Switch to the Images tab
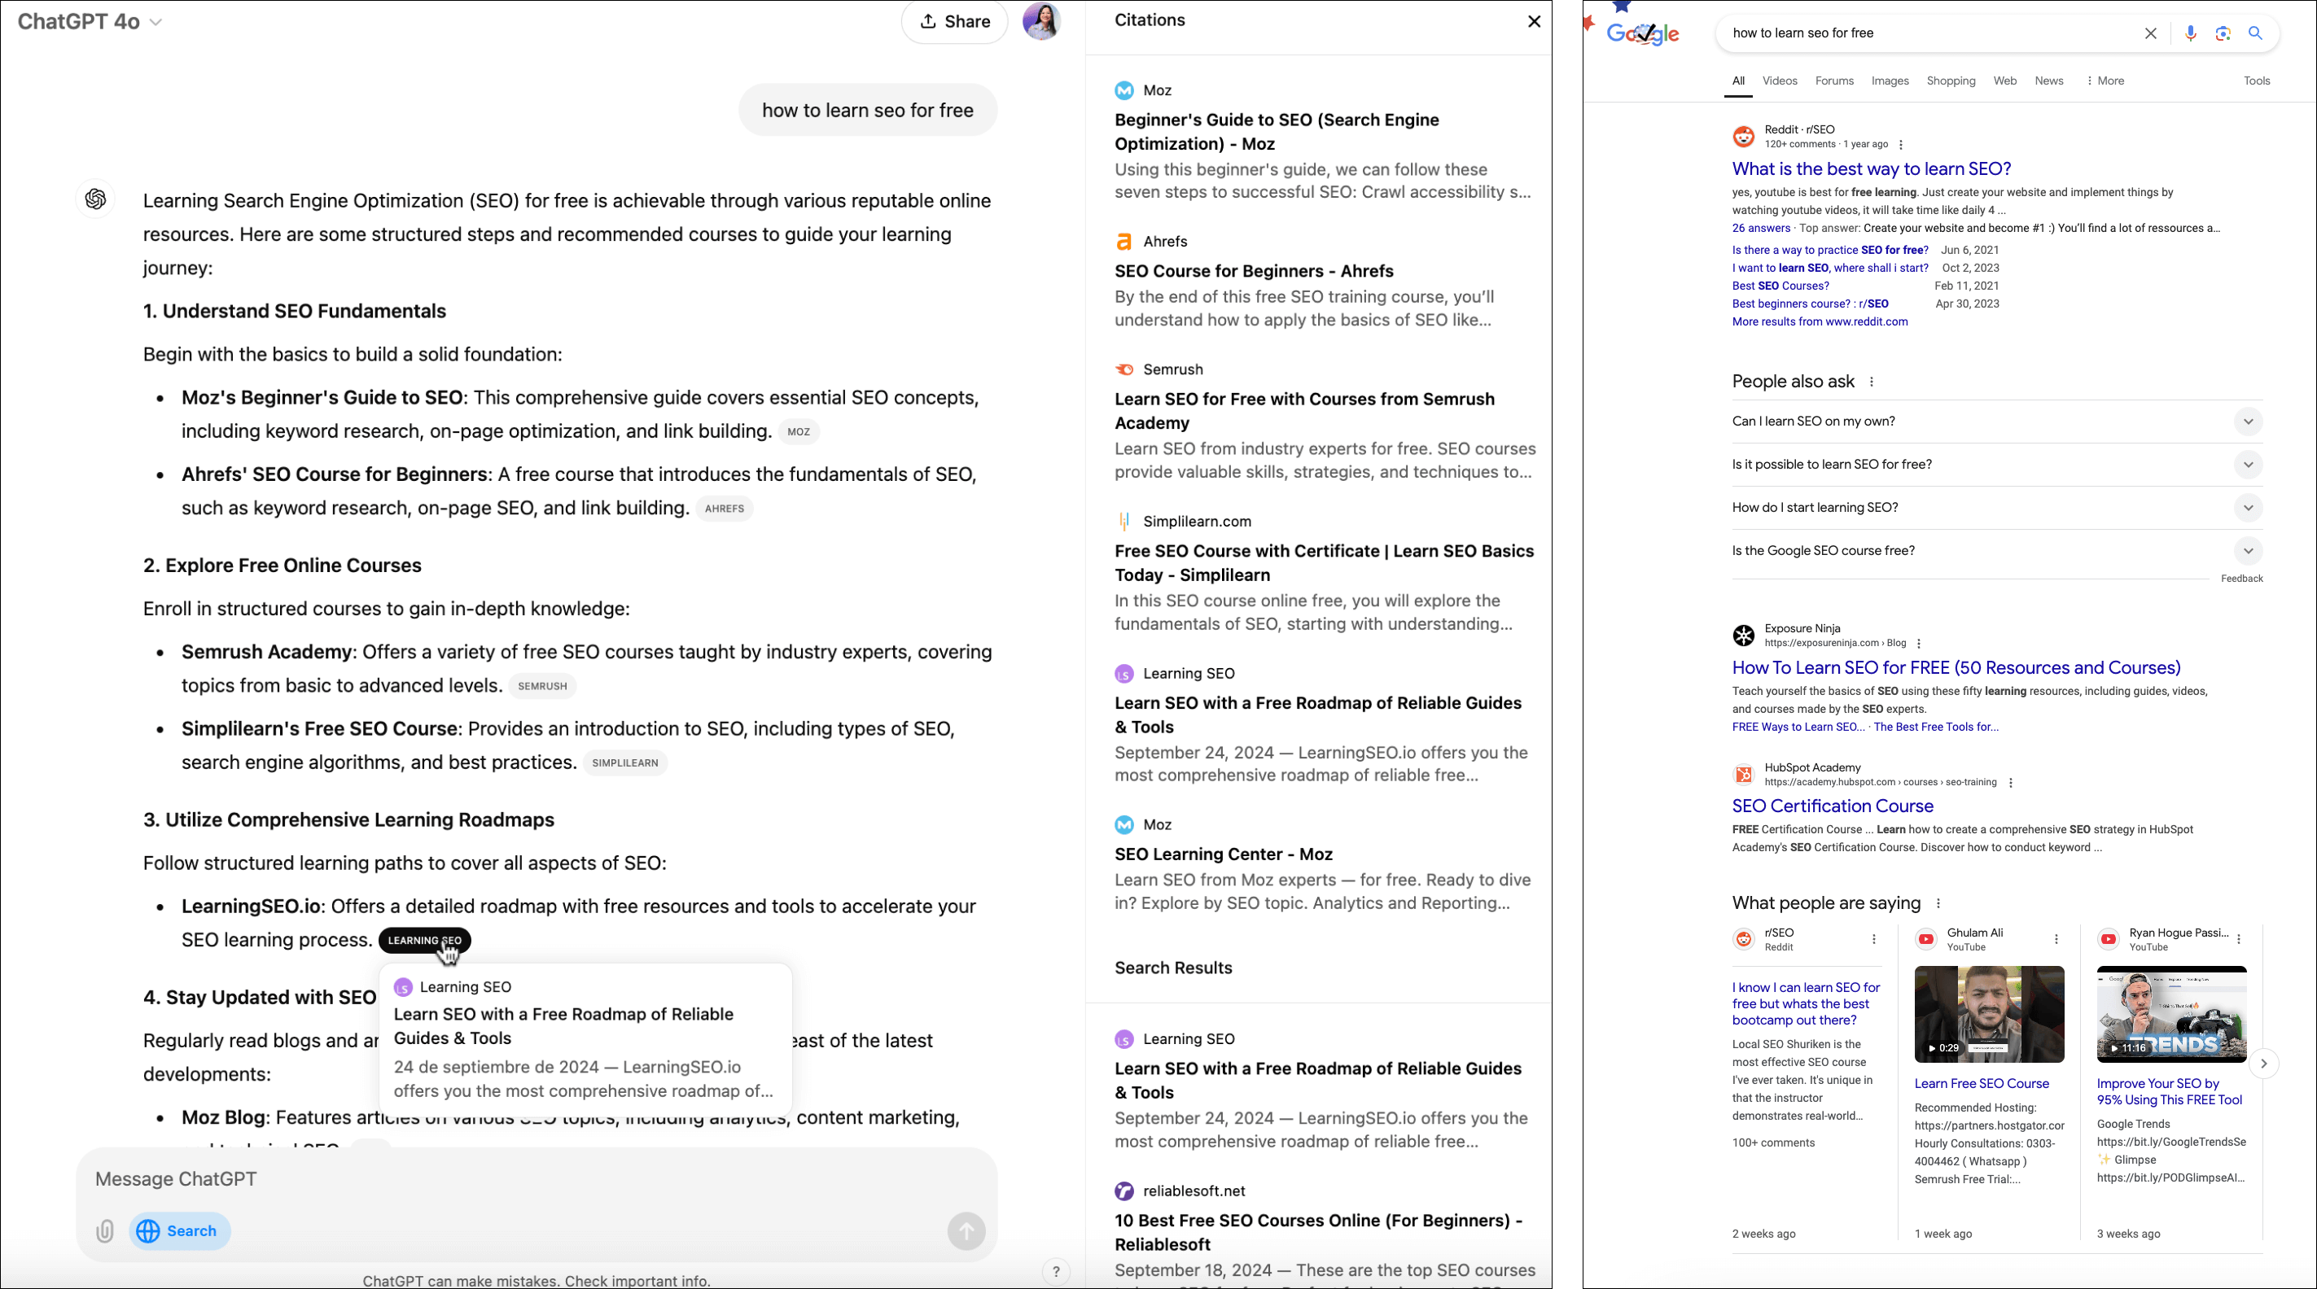Screen dimensions: 2317x1289 1890,81
